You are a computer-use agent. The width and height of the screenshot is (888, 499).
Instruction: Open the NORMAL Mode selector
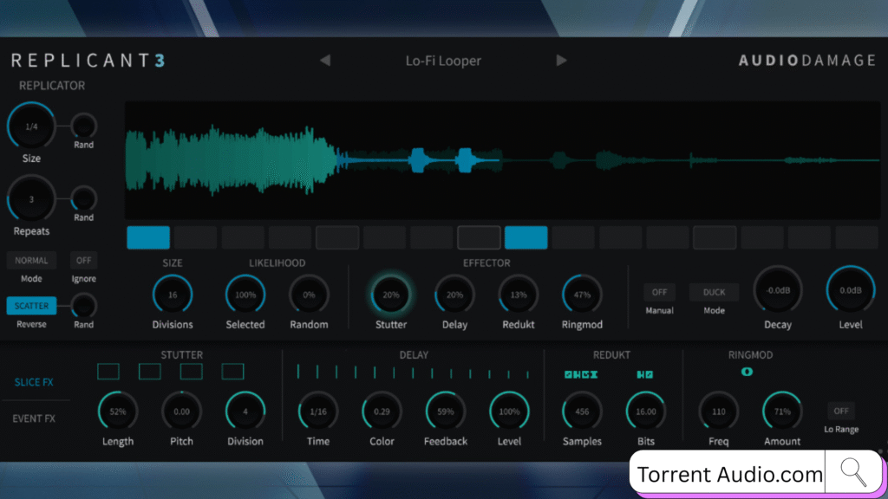point(32,261)
